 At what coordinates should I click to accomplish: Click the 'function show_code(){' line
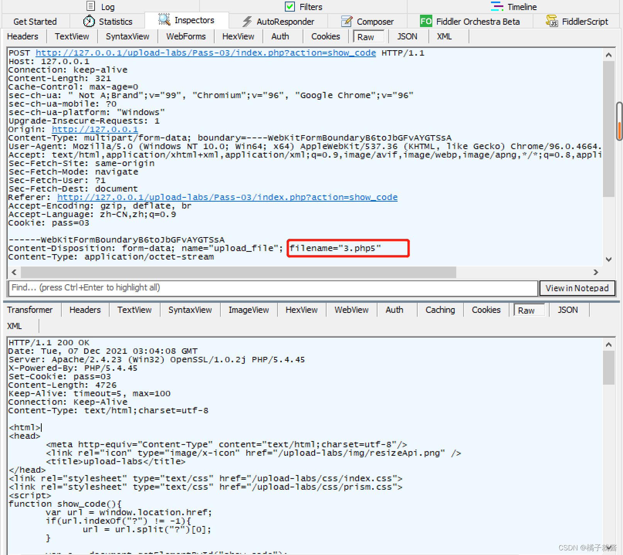click(65, 504)
